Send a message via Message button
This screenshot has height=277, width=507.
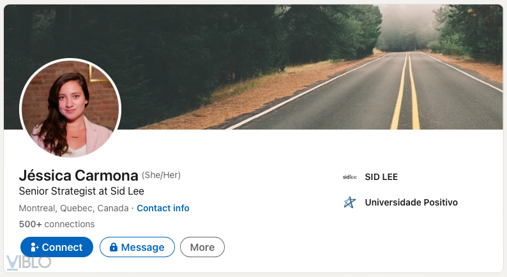137,247
